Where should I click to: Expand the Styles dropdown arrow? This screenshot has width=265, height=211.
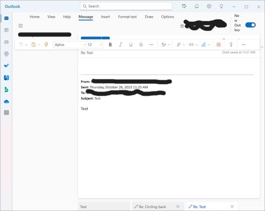tap(169, 45)
